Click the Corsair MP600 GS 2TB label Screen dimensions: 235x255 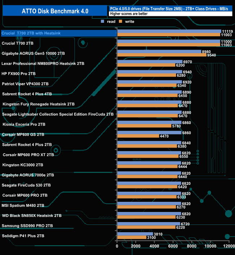click(x=23, y=135)
